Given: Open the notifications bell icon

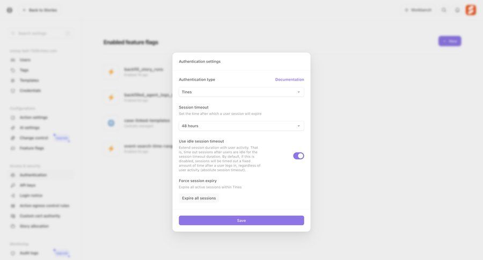Looking at the screenshot, I should tap(457, 10).
